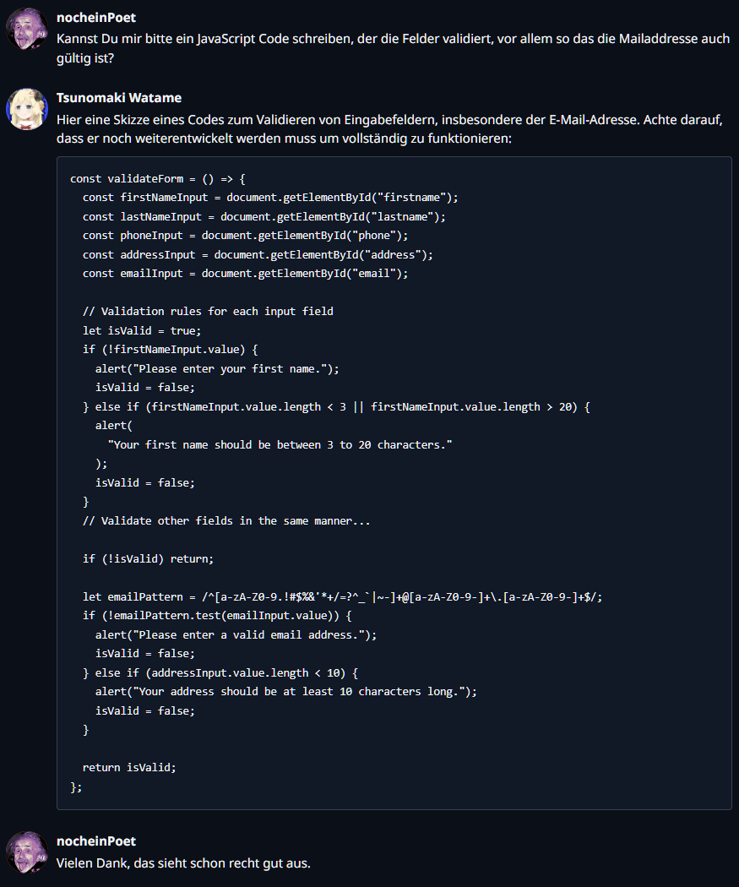Image resolution: width=739 pixels, height=887 pixels.
Task: Open the Tsunomaki Watame username profile
Action: click(119, 97)
